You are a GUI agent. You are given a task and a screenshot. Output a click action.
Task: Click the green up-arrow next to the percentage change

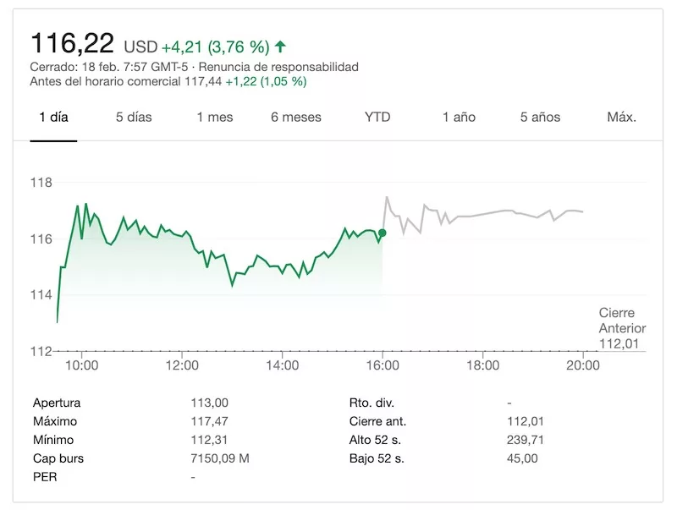(x=281, y=47)
